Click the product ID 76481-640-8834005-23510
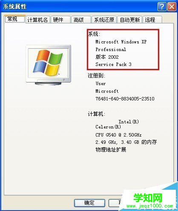This screenshot has height=211, width=178. 125,99
